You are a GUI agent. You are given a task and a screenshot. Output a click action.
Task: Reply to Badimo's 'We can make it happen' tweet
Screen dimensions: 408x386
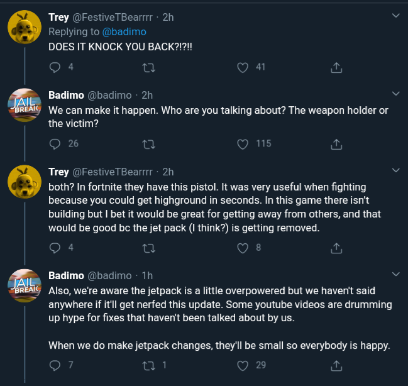[x=55, y=144]
